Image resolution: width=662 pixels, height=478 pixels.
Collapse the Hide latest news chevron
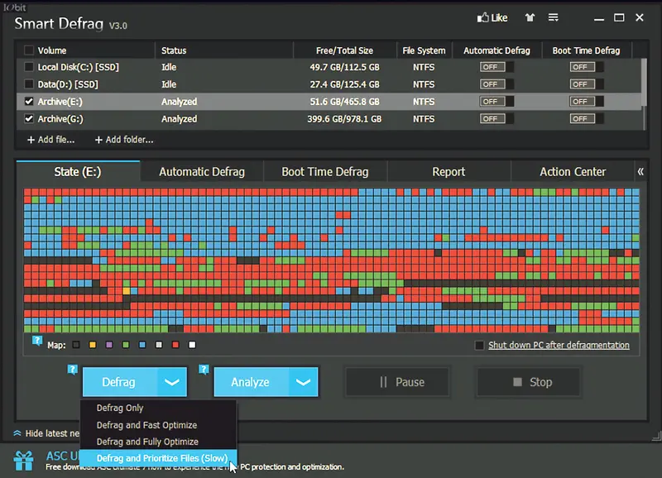17,433
